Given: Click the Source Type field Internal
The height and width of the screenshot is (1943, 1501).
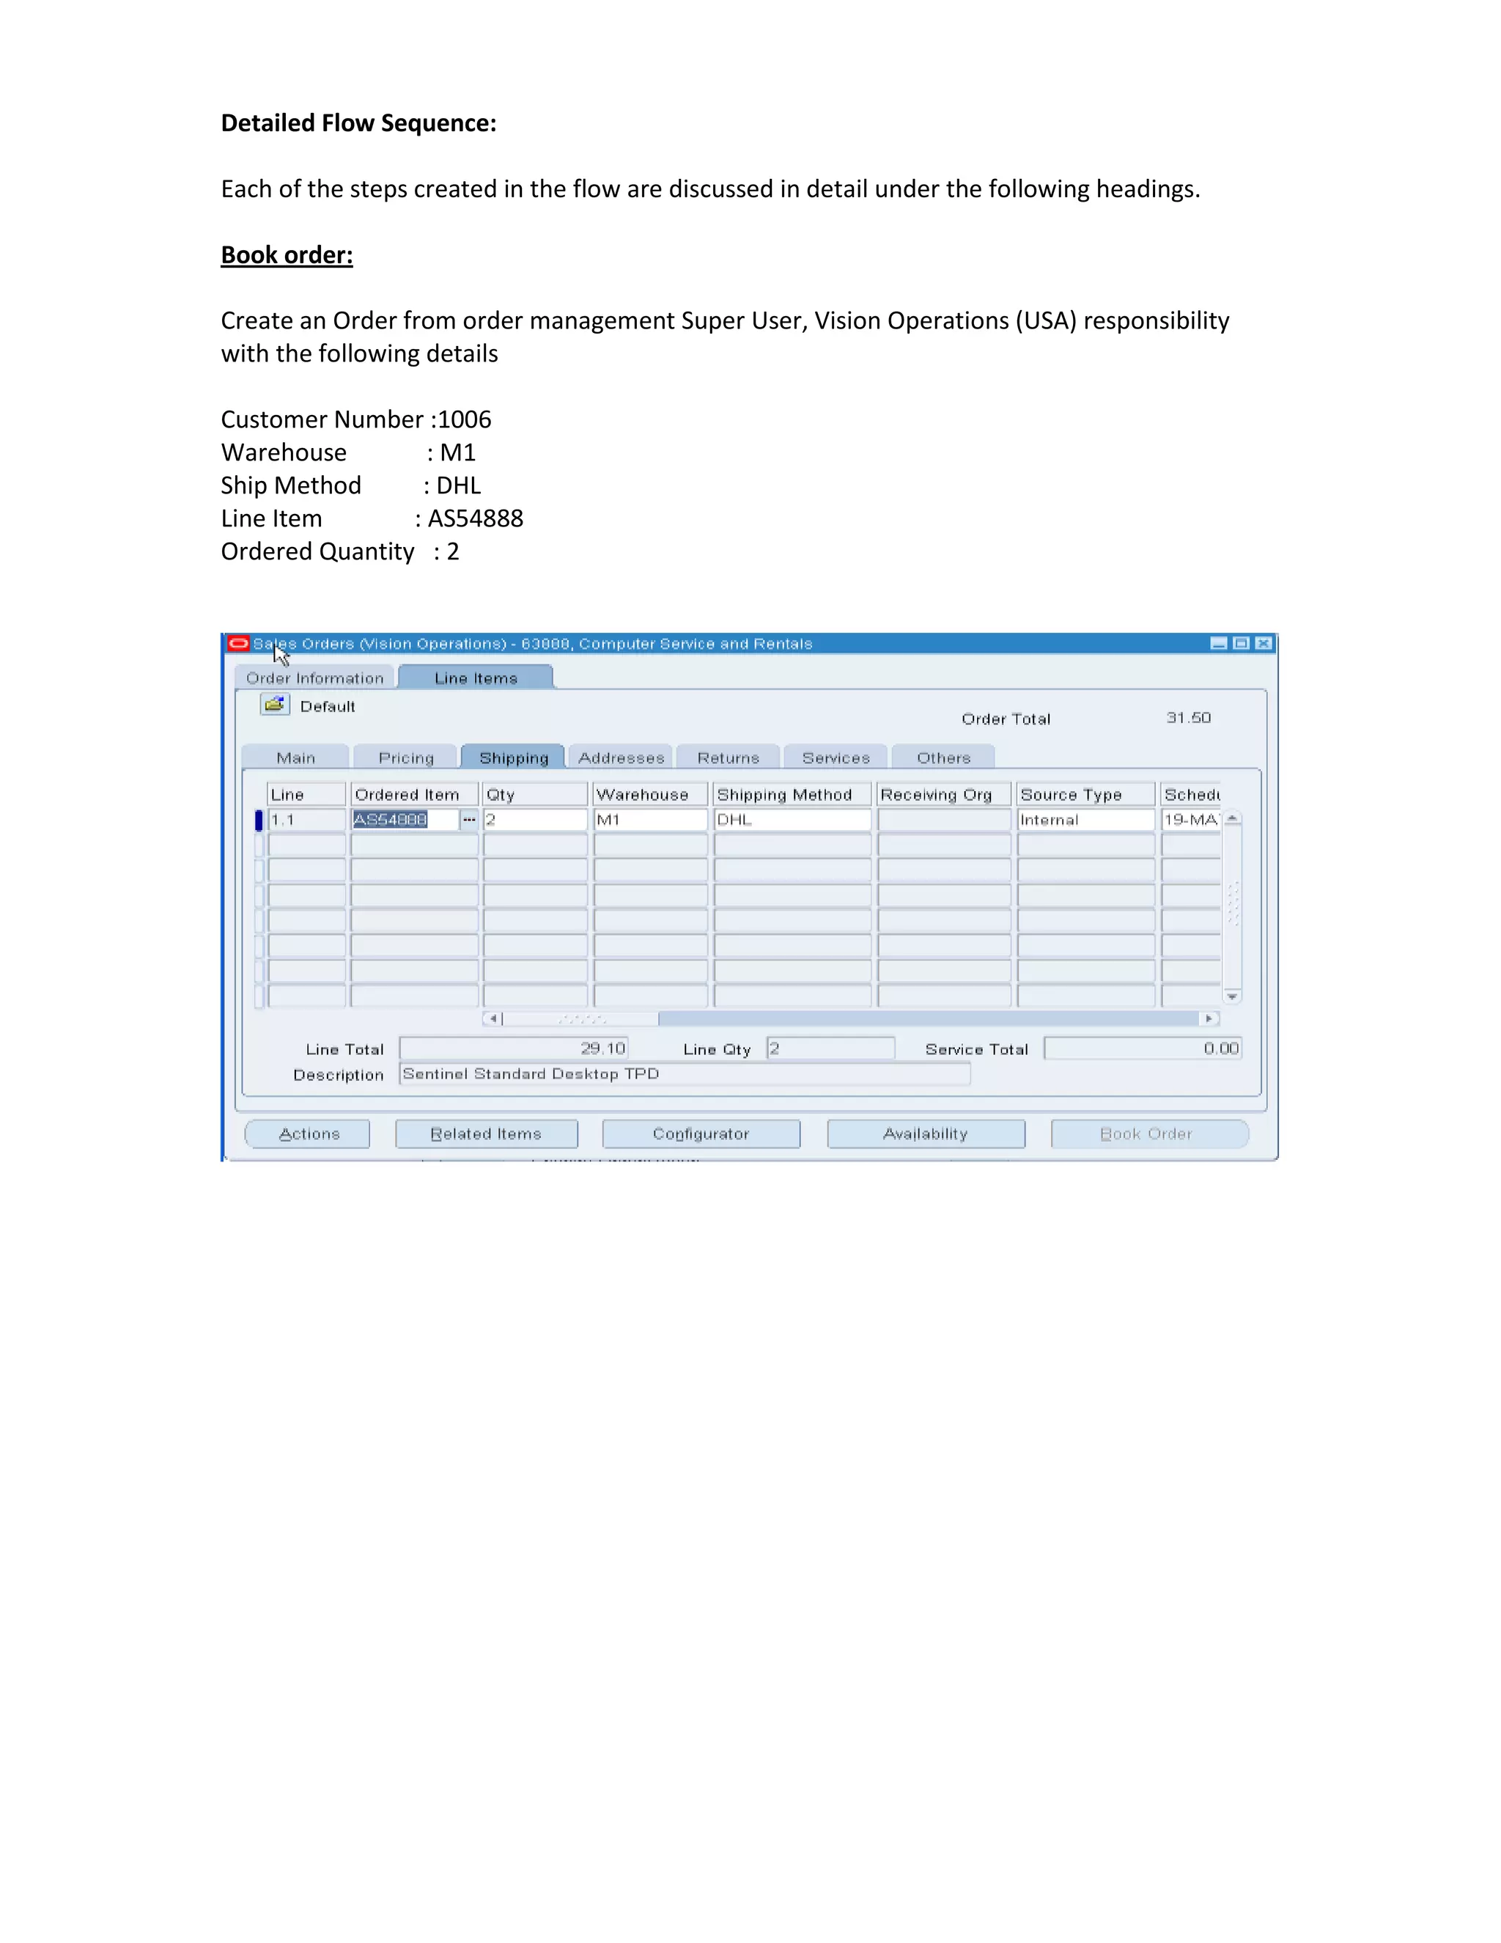Looking at the screenshot, I should point(1085,820).
